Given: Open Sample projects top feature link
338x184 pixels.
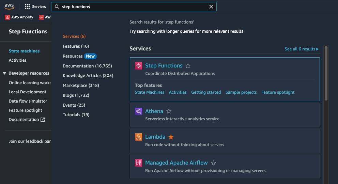Looking at the screenshot, I should click(241, 92).
